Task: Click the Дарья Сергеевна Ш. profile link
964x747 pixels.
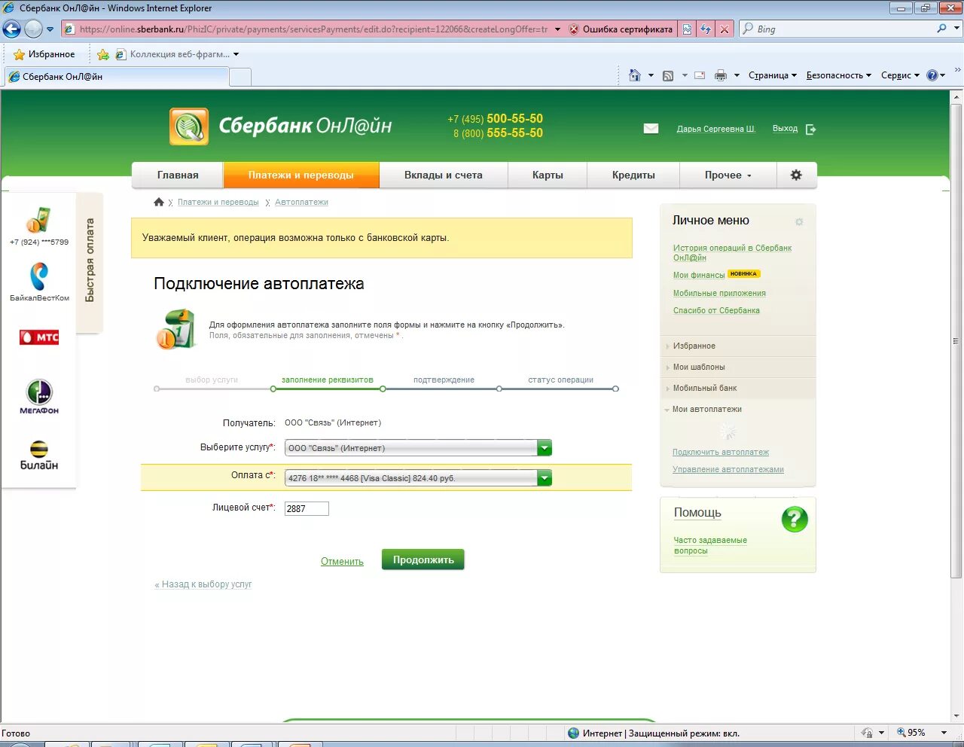Action: coord(715,129)
